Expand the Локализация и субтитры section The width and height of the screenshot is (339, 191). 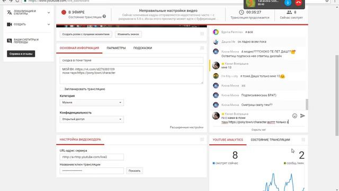click(x=49, y=13)
